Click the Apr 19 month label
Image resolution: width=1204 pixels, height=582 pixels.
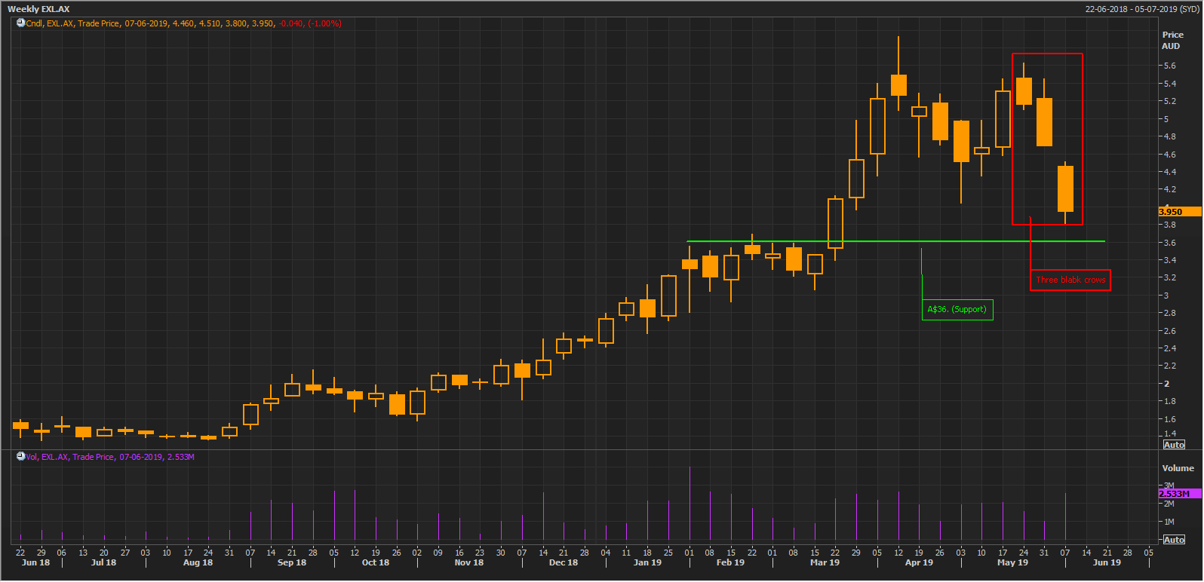919,562
